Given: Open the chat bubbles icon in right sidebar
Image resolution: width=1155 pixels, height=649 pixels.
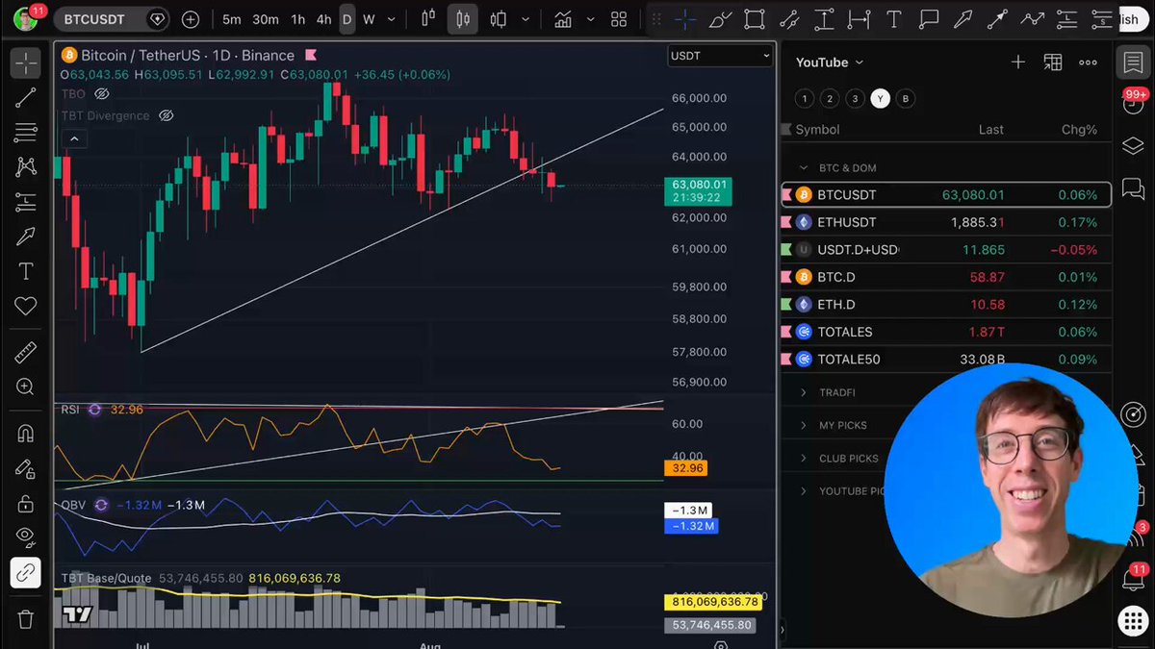Looking at the screenshot, I should click(1133, 187).
